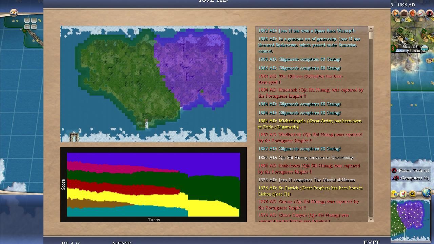Open the finance advisor briefcase icon
Image resolution: width=434 pixels, height=244 pixels.
click(x=404, y=14)
